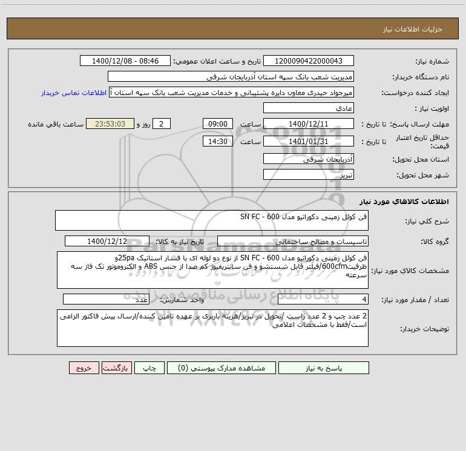Screen dimensions: 466x451
Task: Click the validity time field 14:30
Action: tap(217, 141)
